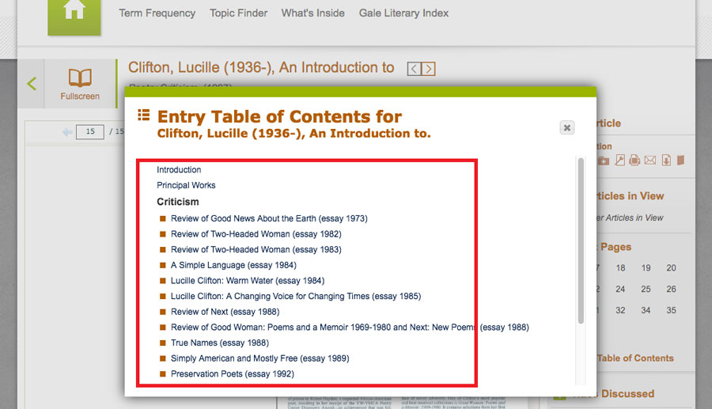Viewport: 712px width, 409px height.
Task: Click the page number input field
Action: [x=90, y=132]
